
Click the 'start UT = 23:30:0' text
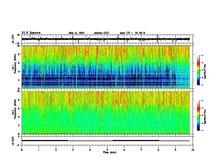click(x=132, y=33)
